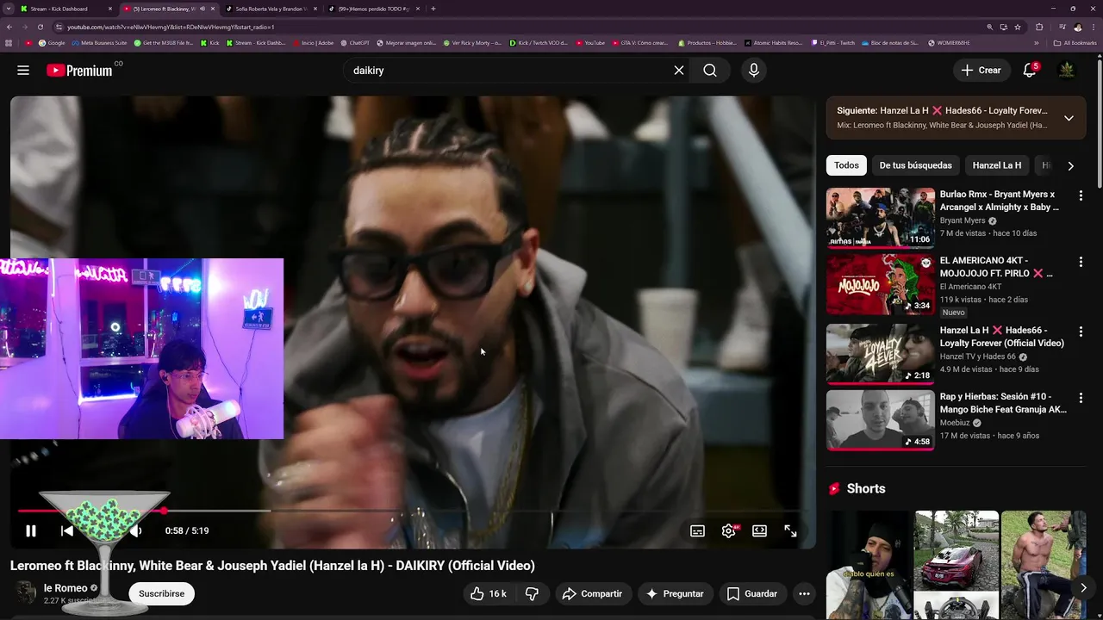Viewport: 1103px width, 620px height.
Task: Click the install app icon in address bar
Action: [x=1004, y=27]
